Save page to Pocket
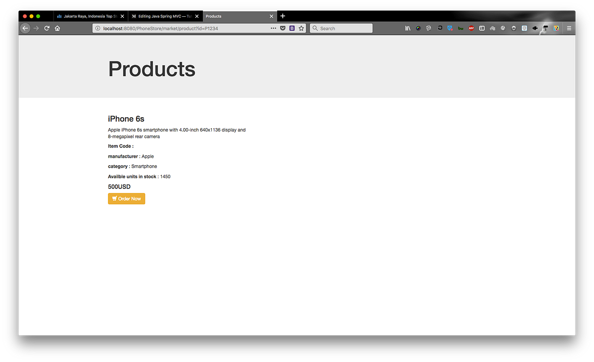594x362 pixels. click(x=283, y=28)
